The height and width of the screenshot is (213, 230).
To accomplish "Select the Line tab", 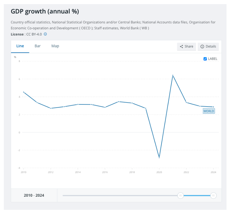I will pyautogui.click(x=20, y=46).
